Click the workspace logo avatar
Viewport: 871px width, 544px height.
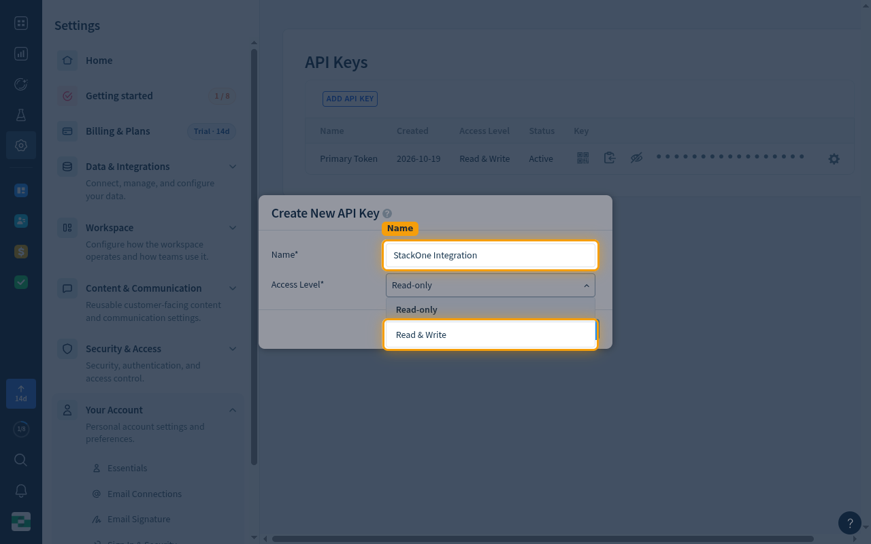(21, 522)
